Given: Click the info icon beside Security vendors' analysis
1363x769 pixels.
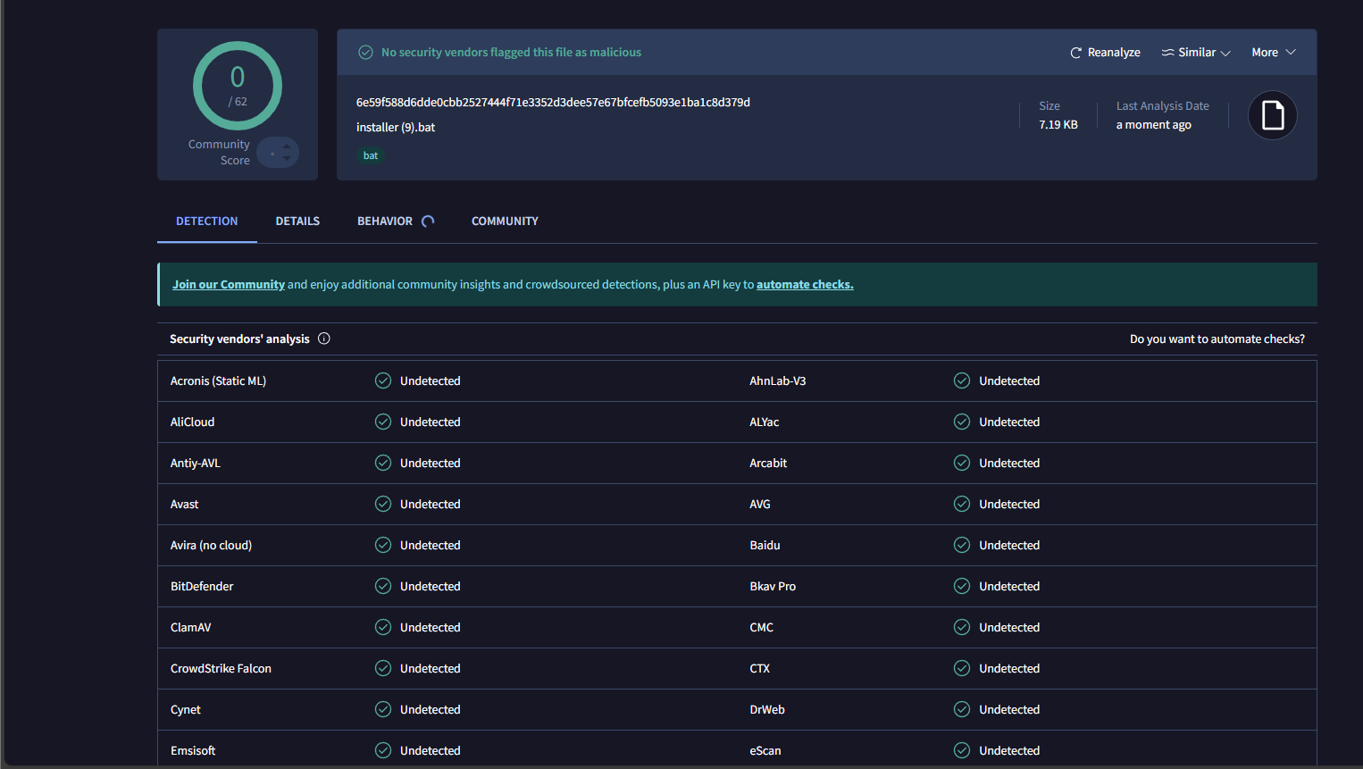Looking at the screenshot, I should tap(323, 339).
